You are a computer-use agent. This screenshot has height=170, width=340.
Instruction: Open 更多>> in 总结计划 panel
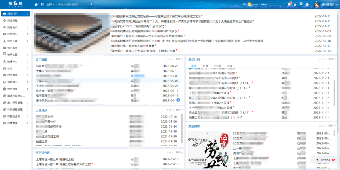pos(332,59)
